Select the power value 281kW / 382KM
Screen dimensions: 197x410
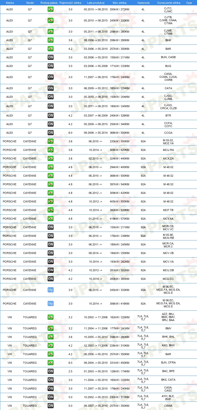120,270
